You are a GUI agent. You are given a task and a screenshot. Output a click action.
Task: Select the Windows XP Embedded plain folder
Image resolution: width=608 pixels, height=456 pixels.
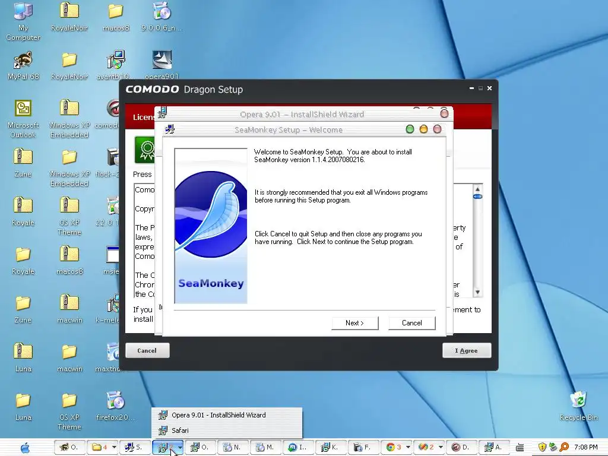(x=69, y=168)
